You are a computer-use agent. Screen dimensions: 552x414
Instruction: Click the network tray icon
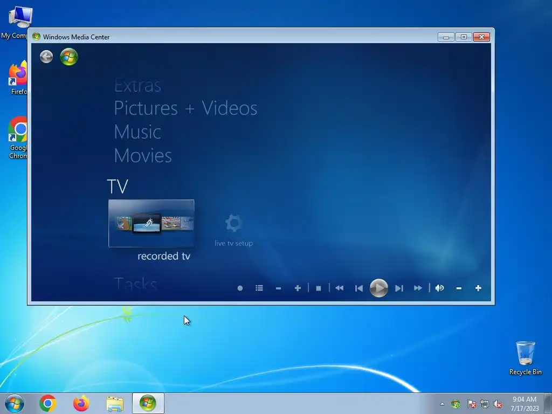485,404
